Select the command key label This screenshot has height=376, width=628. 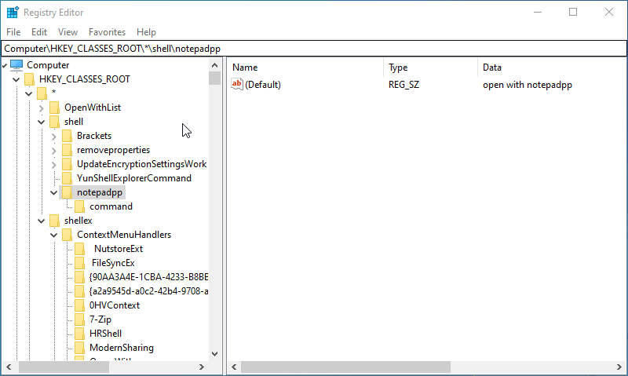pyautogui.click(x=111, y=206)
